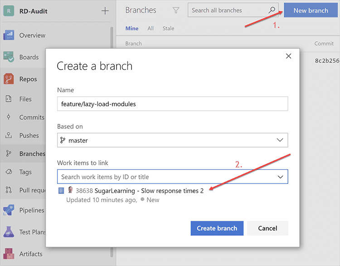The height and width of the screenshot is (266, 340).
Task: Open the Mine branches tab
Action: tap(132, 28)
